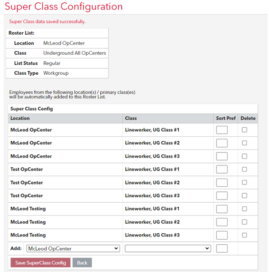Click the Sort Pref column header
This screenshot has height=272, width=269.
click(226, 118)
